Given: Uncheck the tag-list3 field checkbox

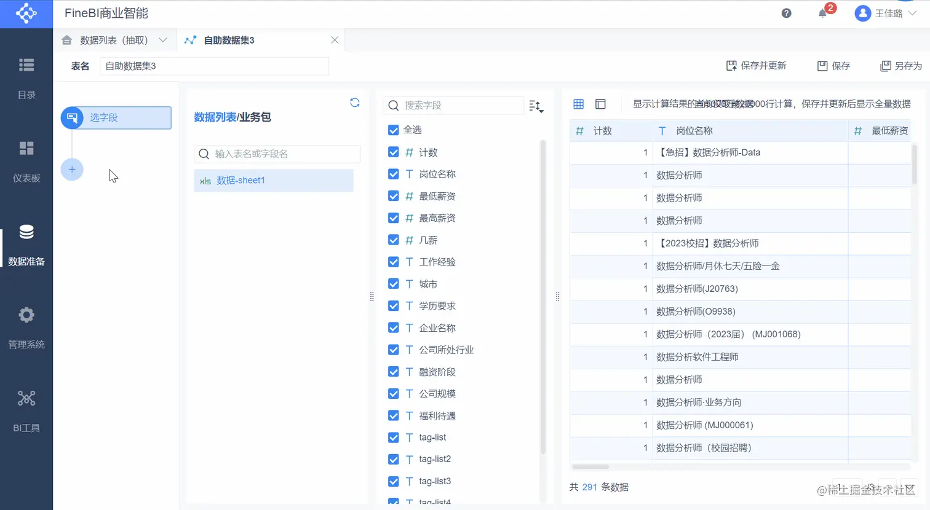Looking at the screenshot, I should pyautogui.click(x=394, y=481).
